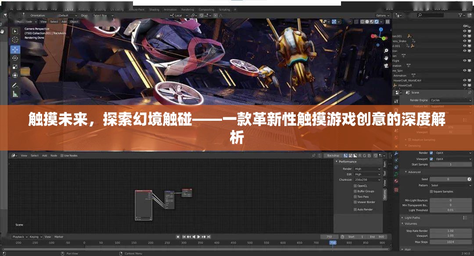Image resolution: width=474 pixels, height=256 pixels.
Task: Open the wrench tab in the properties editor
Action: pos(396,153)
